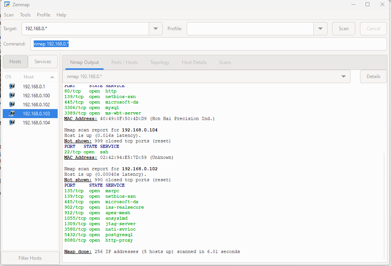Click the Nmap output vertical scrollbar
Viewport: 391px width, 266px height.
[x=384, y=204]
